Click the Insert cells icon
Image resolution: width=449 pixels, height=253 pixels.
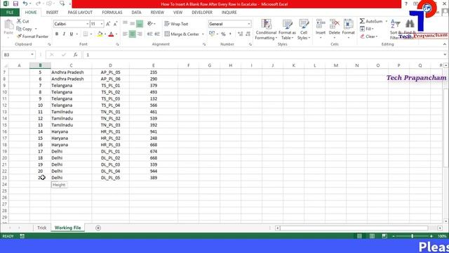pyautogui.click(x=321, y=24)
